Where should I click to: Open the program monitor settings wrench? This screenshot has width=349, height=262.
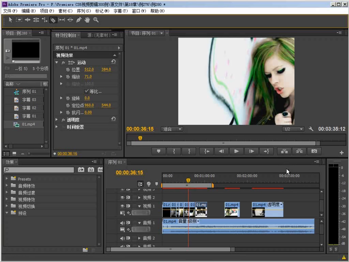coord(311,129)
